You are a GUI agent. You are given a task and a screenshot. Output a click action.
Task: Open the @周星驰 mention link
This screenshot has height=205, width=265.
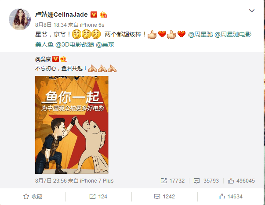pos(200,34)
